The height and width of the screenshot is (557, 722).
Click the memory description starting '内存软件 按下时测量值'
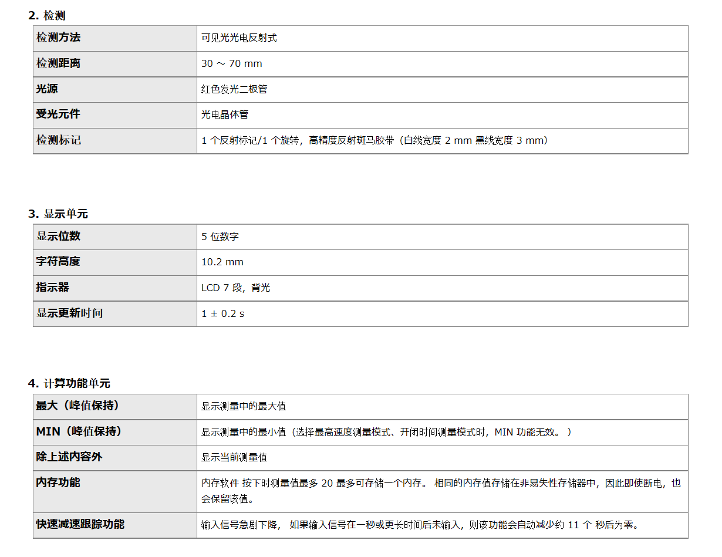(x=441, y=491)
